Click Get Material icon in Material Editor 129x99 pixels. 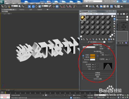82,39
